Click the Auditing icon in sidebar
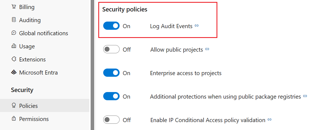Screen dimensions: 314x130 [14, 20]
